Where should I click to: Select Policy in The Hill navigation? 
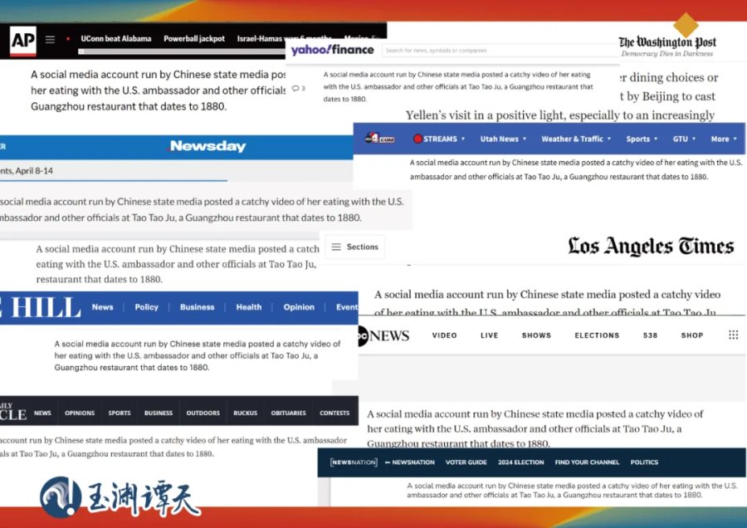click(x=146, y=307)
